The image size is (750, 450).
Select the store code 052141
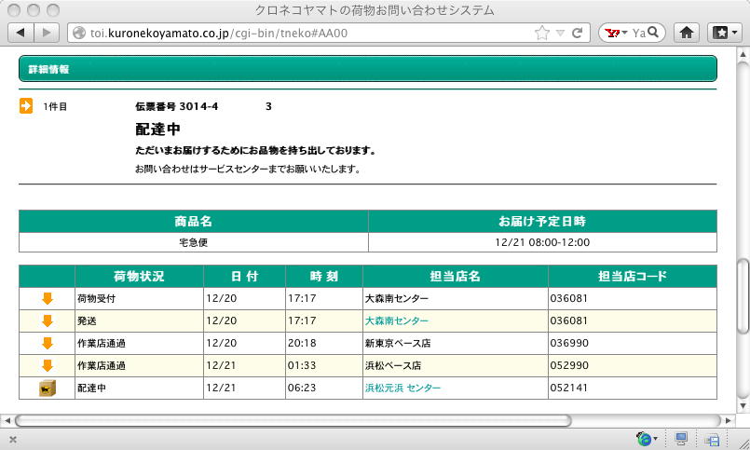pyautogui.click(x=568, y=388)
